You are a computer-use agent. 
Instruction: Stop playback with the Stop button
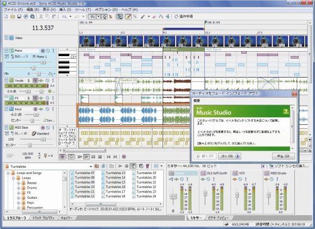(x=100, y=156)
